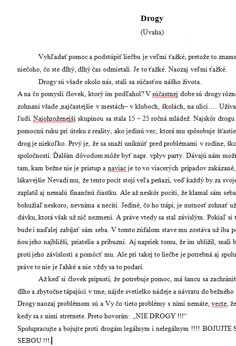Viewport: 236px width, 346px height.
Task: Click the word "BOJUJTE" in capital letters
Action: click(x=217, y=329)
